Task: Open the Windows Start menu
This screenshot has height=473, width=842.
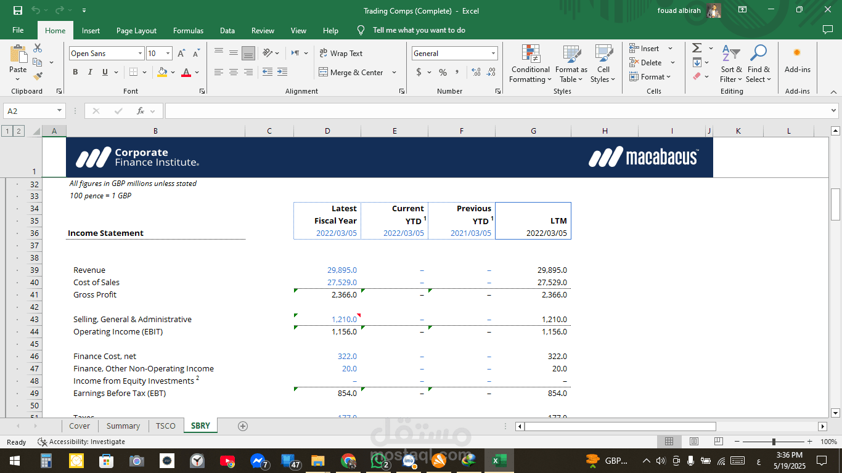Action: point(14,460)
